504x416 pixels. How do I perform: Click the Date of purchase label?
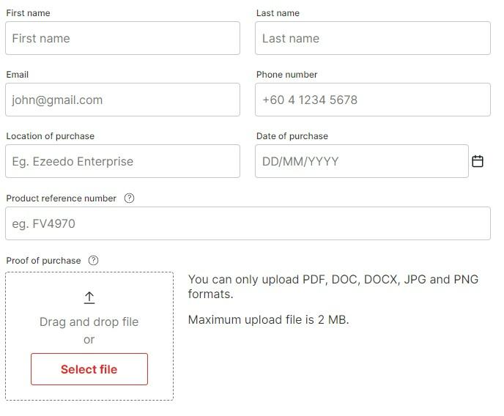[292, 136]
